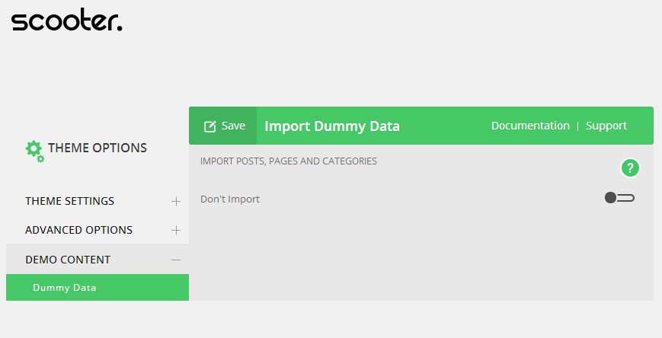Image resolution: width=662 pixels, height=338 pixels.
Task: Expand Advanced Options using its plus icon
Action: [x=176, y=230]
